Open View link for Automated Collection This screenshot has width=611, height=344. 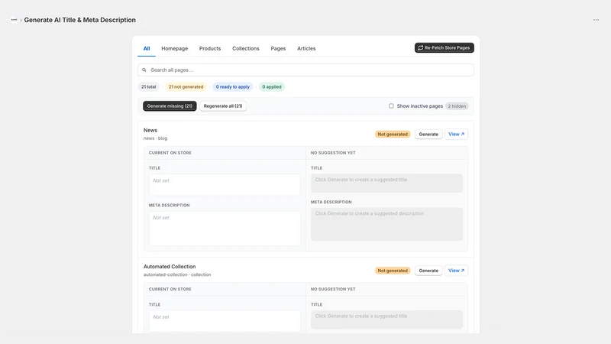point(456,271)
